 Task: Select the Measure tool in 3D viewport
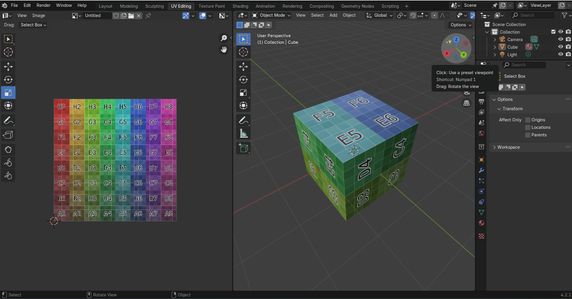click(243, 134)
